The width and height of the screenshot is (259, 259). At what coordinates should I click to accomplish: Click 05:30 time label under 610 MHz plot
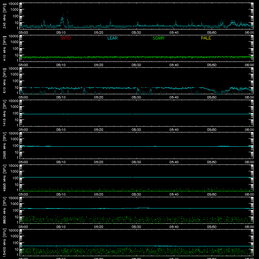[136, 97]
